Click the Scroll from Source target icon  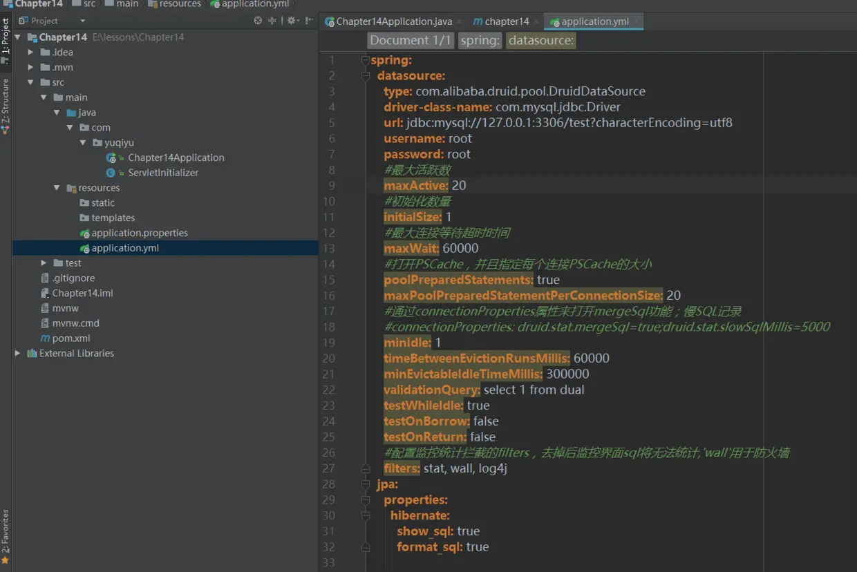[x=258, y=21]
